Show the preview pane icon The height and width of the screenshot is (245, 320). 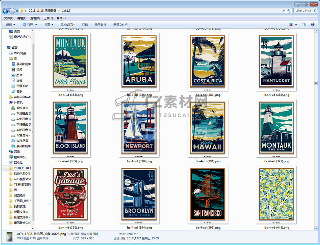click(304, 25)
